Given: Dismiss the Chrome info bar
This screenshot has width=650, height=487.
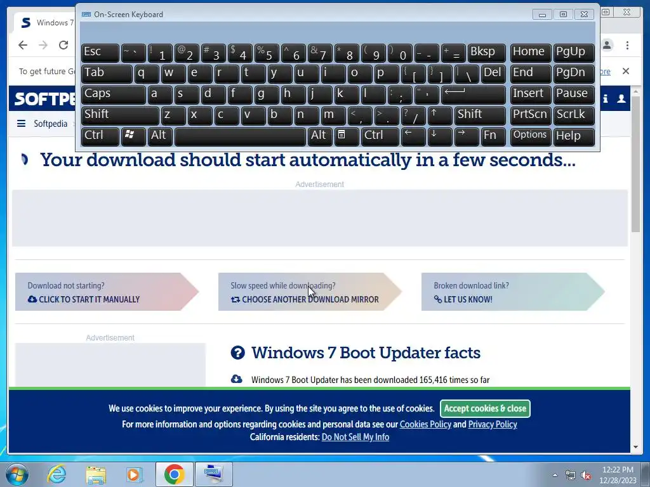Looking at the screenshot, I should [626, 71].
